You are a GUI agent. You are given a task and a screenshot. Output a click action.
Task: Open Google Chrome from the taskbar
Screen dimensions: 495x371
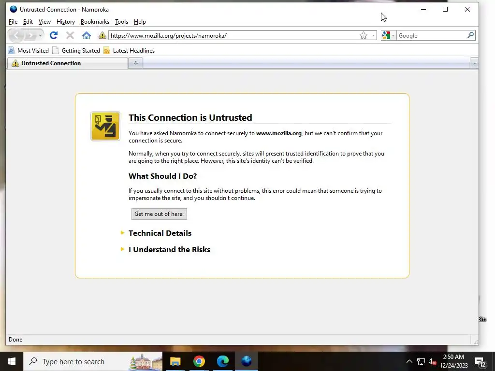tap(199, 361)
